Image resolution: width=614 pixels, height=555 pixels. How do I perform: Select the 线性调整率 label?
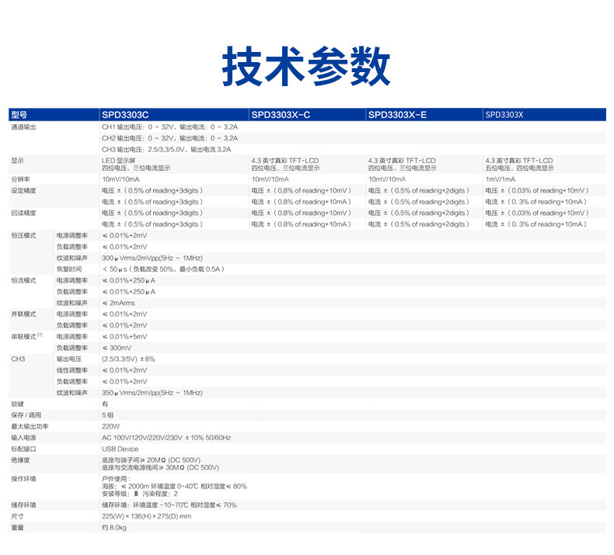pos(72,370)
